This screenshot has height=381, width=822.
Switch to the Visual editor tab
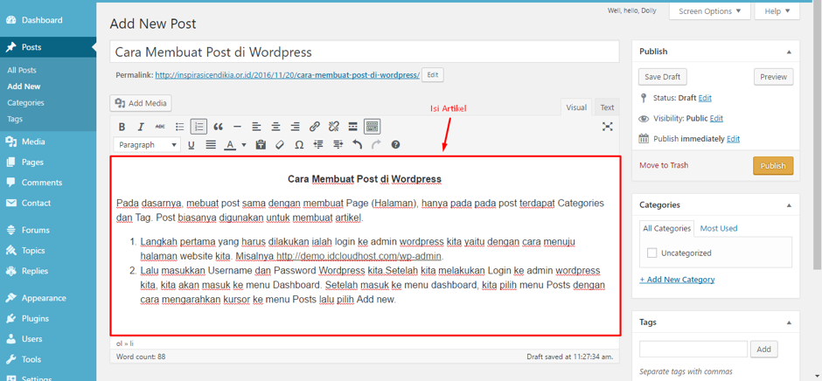click(576, 107)
